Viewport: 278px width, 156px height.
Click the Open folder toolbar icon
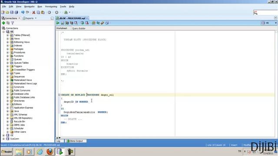pos(7,13)
